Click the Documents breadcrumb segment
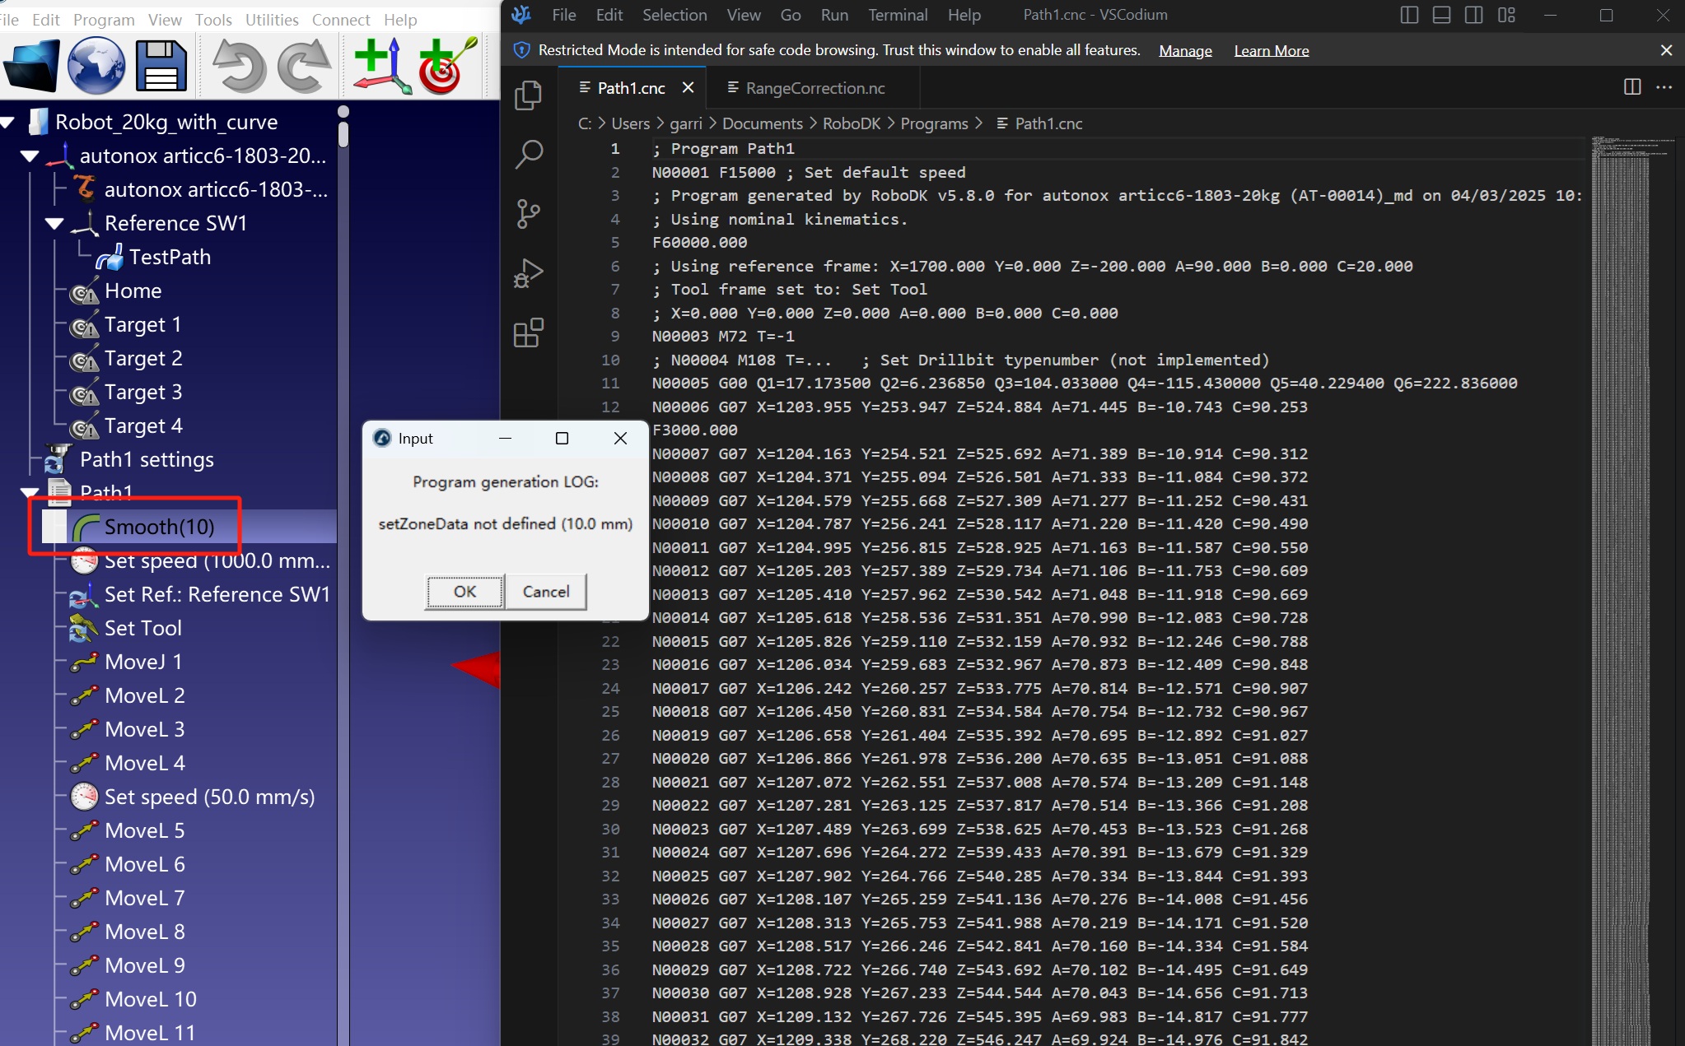The image size is (1685, 1046). pos(762,123)
